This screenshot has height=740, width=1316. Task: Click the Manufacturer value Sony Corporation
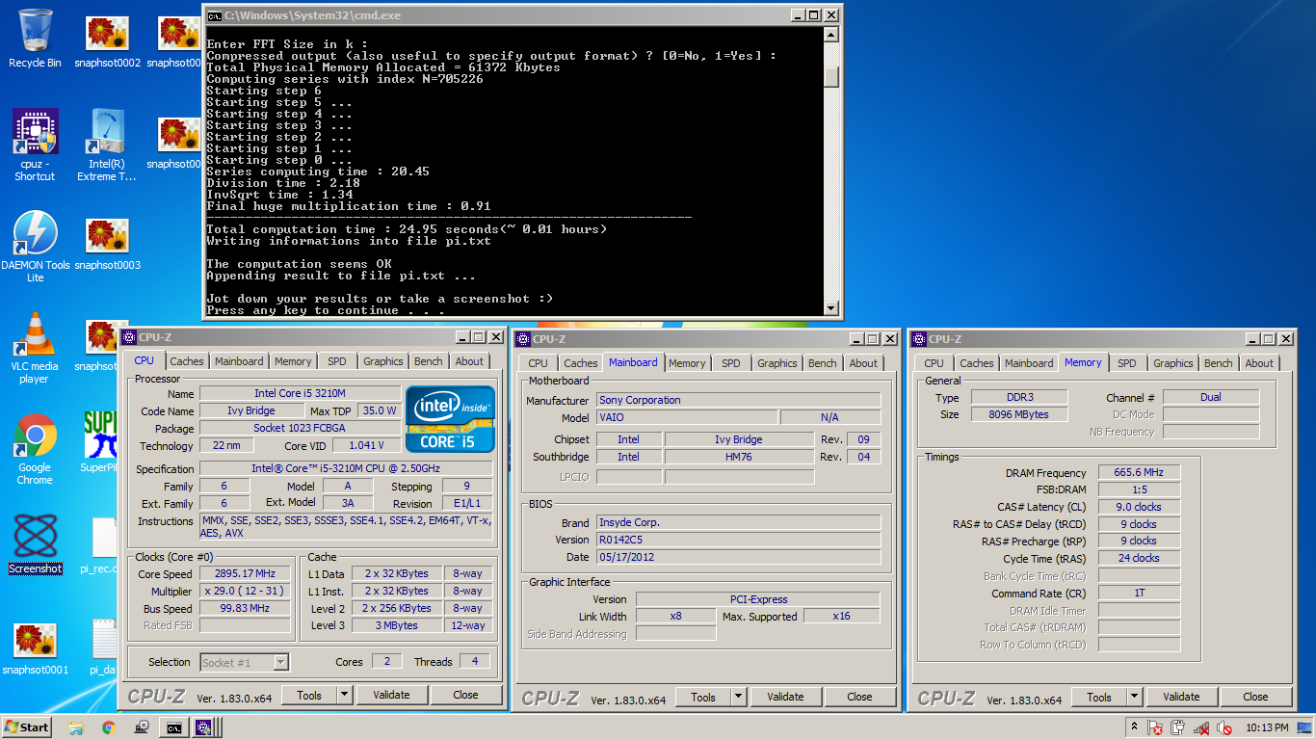[x=738, y=400]
